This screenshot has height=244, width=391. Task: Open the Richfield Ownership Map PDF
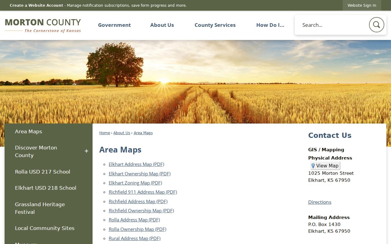click(141, 211)
